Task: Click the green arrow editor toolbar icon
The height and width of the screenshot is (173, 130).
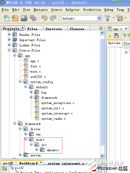Action: tap(124, 36)
